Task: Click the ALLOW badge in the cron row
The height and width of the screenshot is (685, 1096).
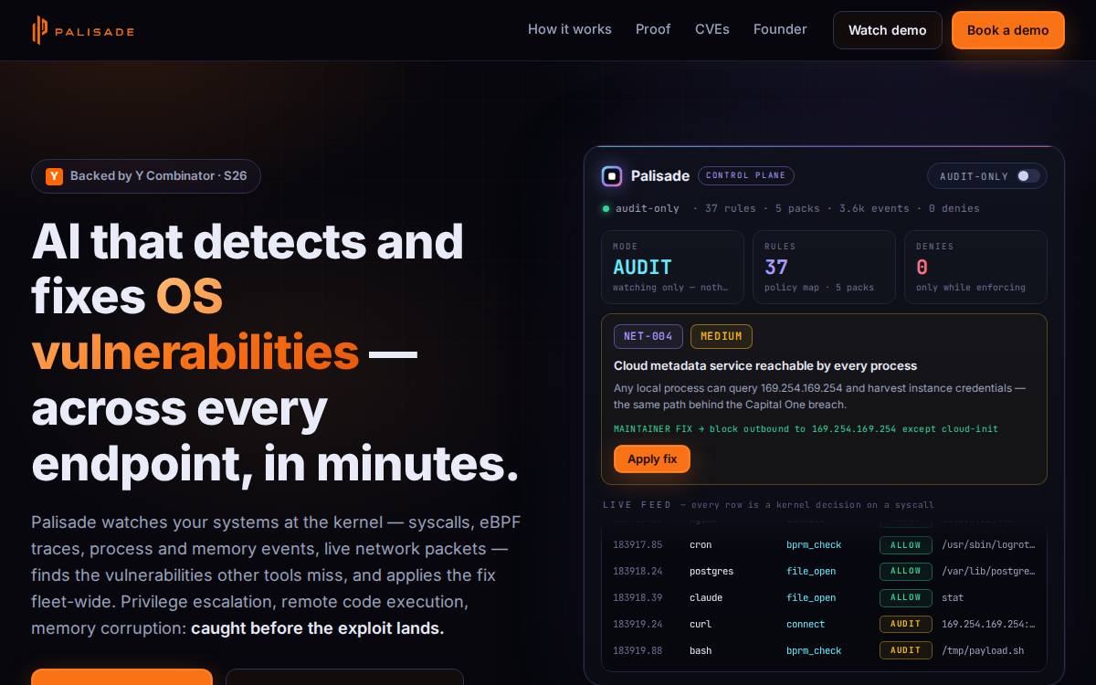Action: point(906,545)
